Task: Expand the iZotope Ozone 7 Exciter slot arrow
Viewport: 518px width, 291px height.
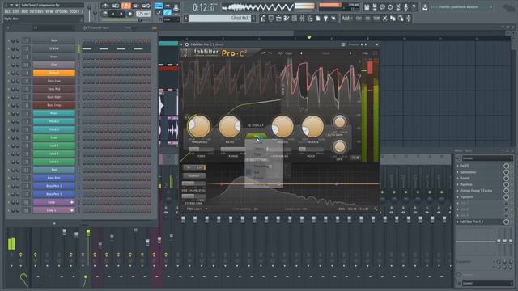Action: [x=457, y=191]
